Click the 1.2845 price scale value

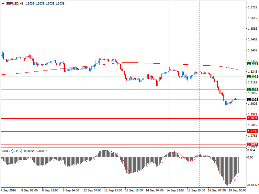[x=253, y=125]
